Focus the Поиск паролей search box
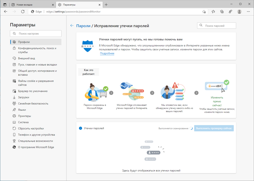The width and height of the screenshot is (254, 181). click(x=217, y=26)
